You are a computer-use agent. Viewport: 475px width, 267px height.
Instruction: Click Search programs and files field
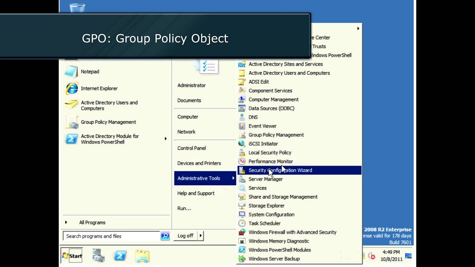(112, 236)
